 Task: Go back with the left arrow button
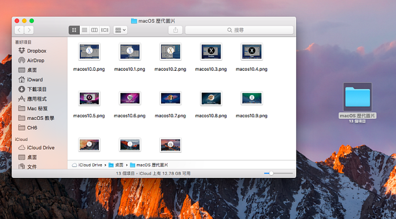click(x=19, y=30)
